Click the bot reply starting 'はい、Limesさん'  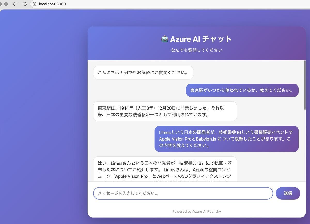click(x=165, y=169)
